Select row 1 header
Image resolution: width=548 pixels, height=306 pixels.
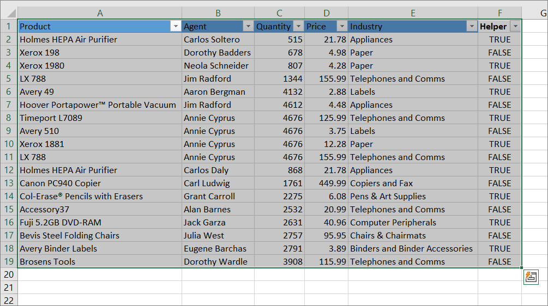pyautogui.click(x=9, y=26)
